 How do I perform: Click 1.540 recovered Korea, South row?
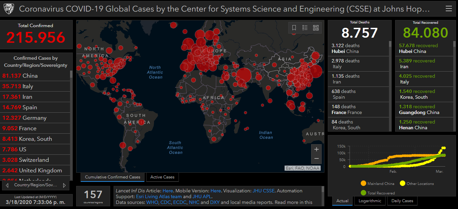pos(425,94)
